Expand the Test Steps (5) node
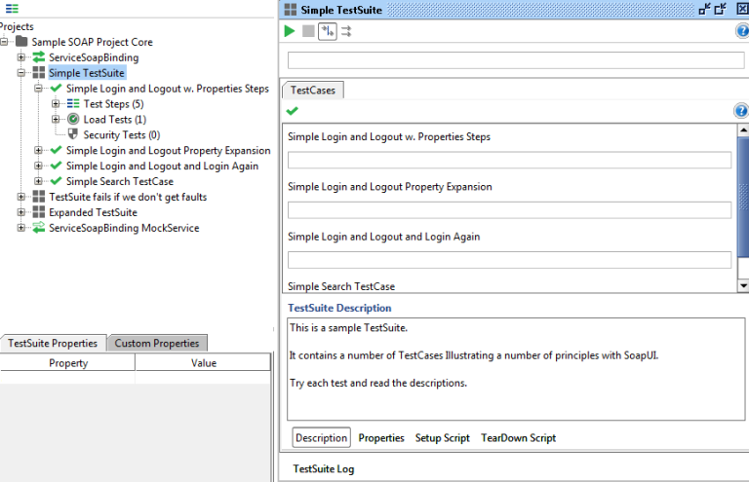 click(57, 104)
